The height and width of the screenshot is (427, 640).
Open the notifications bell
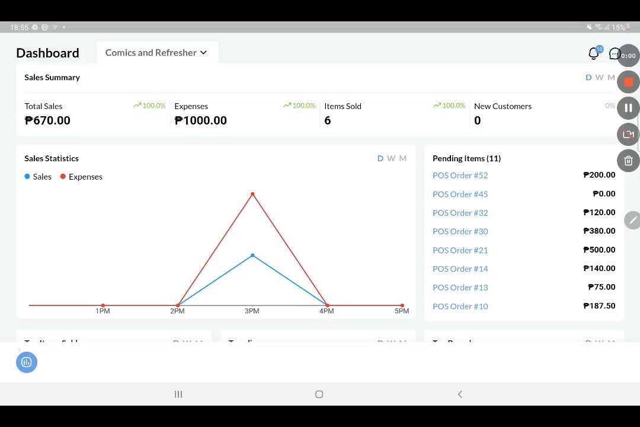[x=594, y=53]
